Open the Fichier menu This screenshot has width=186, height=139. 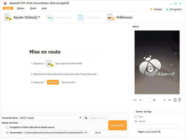point(8,8)
